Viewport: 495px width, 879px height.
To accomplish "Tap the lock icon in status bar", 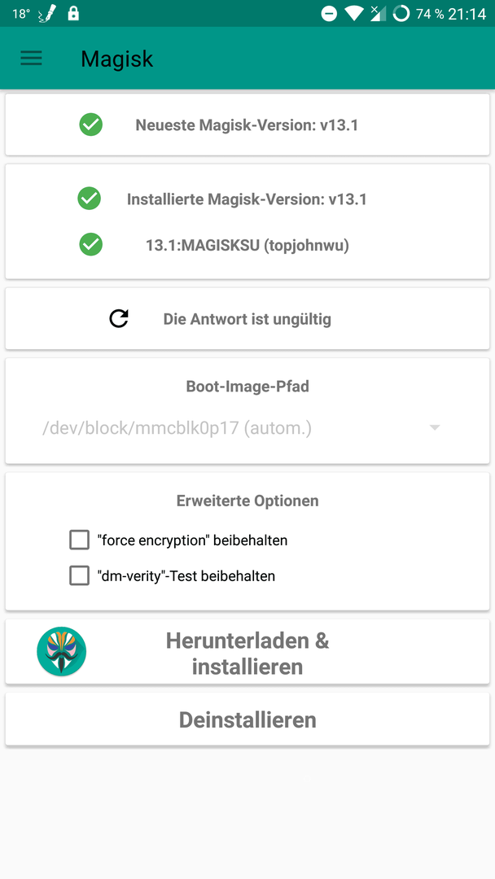I will pos(73,14).
